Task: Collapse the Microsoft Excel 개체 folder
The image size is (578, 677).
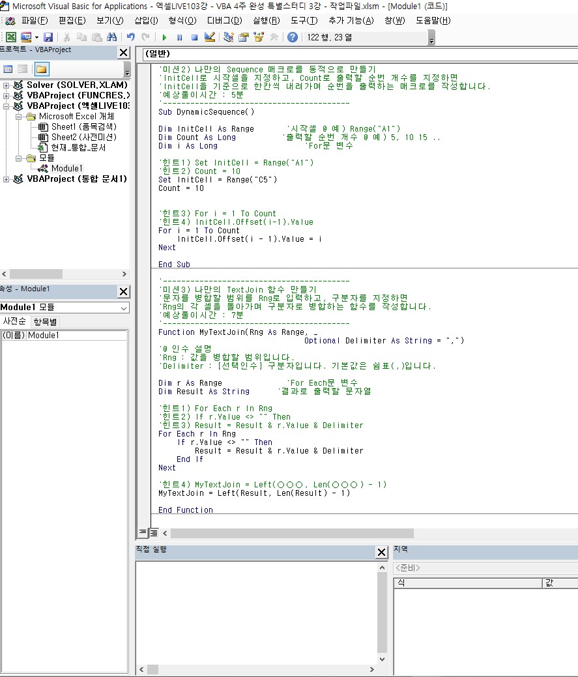Action: (18, 117)
